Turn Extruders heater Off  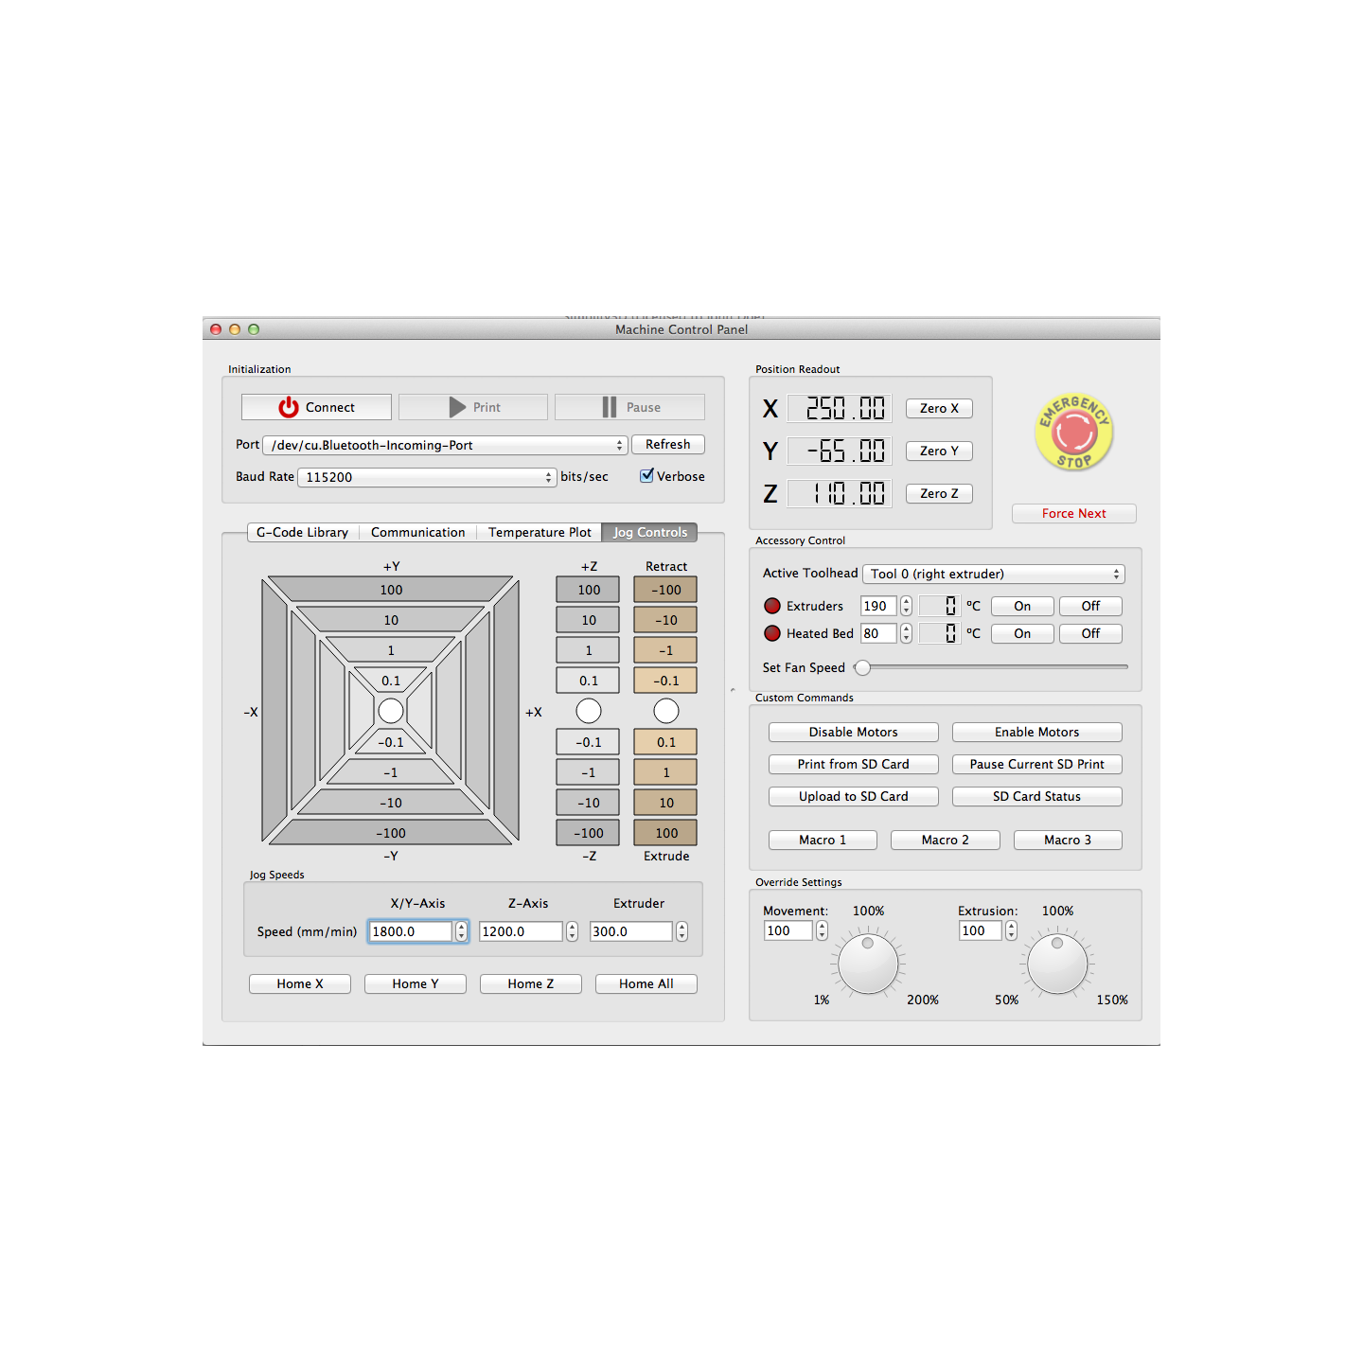coord(1090,606)
